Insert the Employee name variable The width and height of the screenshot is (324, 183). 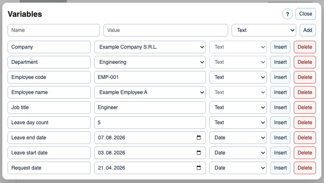tap(280, 92)
